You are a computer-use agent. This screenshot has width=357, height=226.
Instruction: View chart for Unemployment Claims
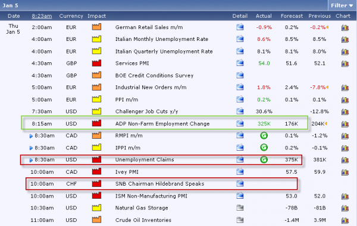click(x=345, y=160)
